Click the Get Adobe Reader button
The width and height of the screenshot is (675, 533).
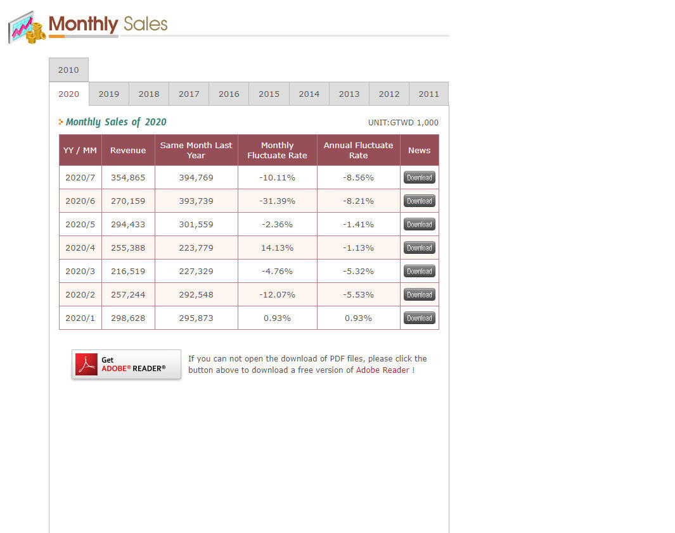(126, 365)
